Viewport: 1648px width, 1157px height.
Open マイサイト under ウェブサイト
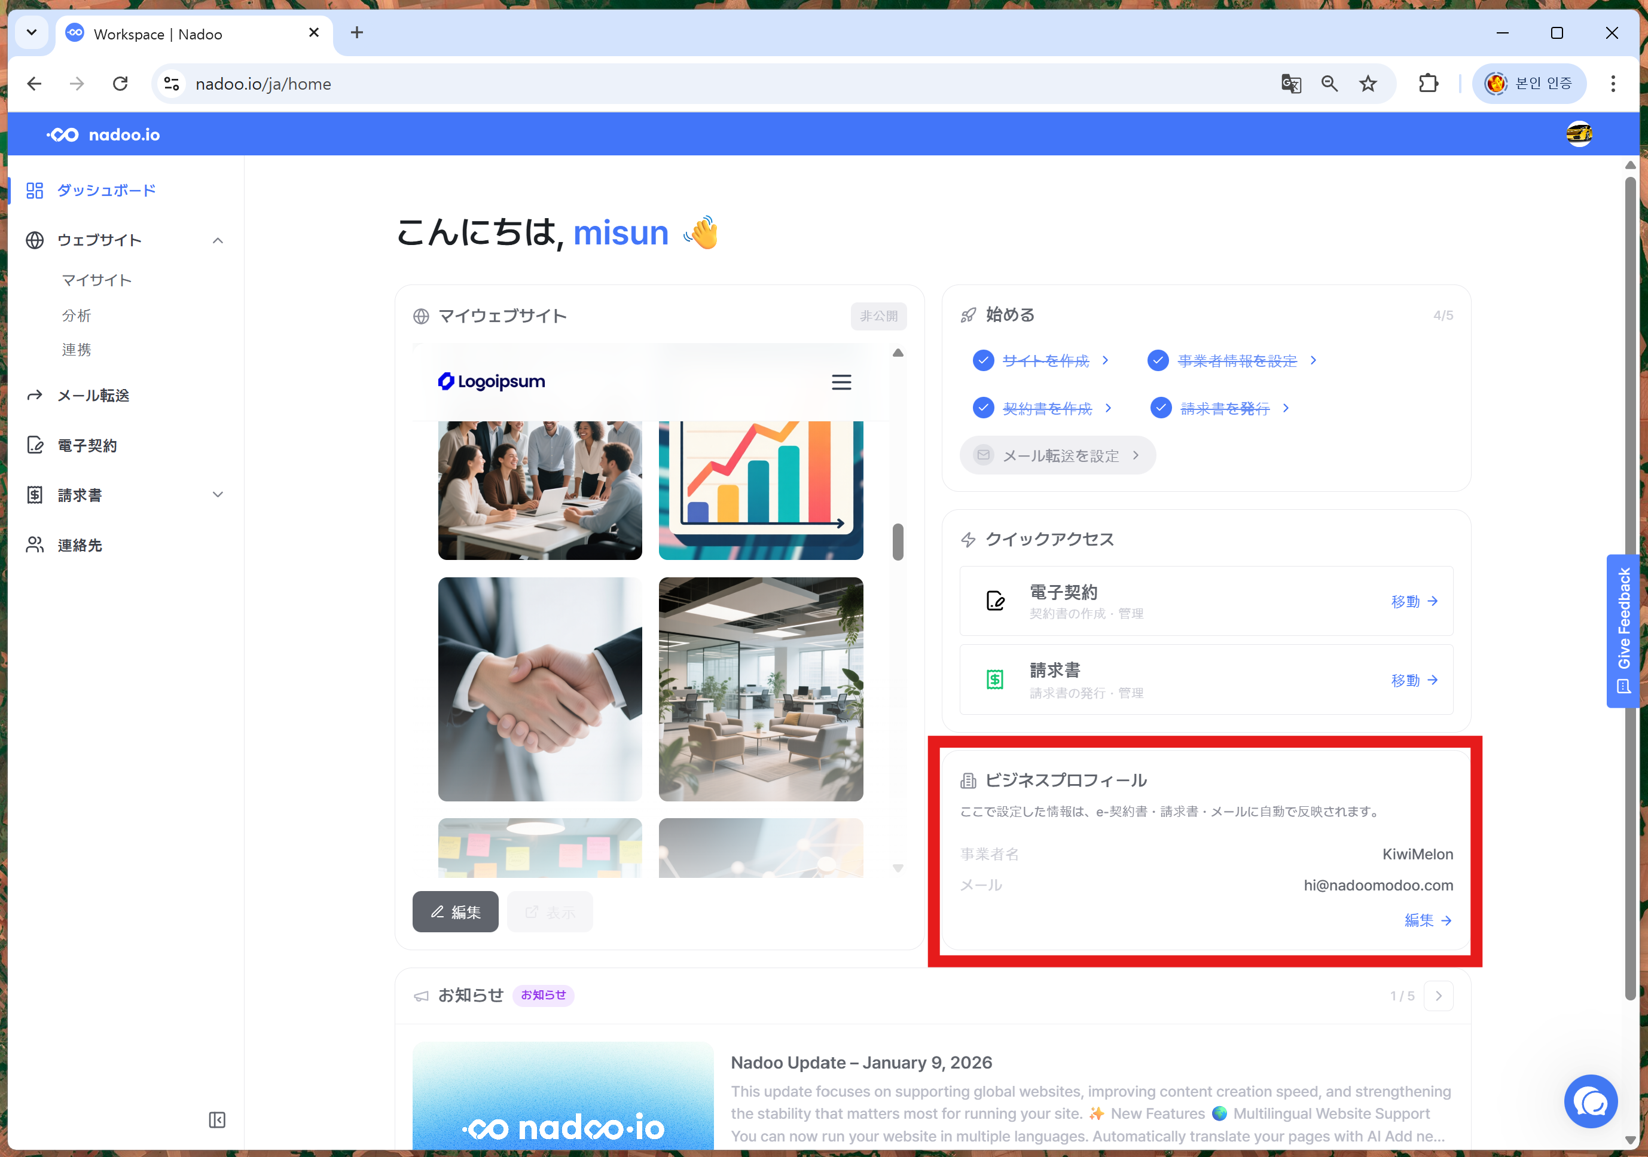pos(97,280)
